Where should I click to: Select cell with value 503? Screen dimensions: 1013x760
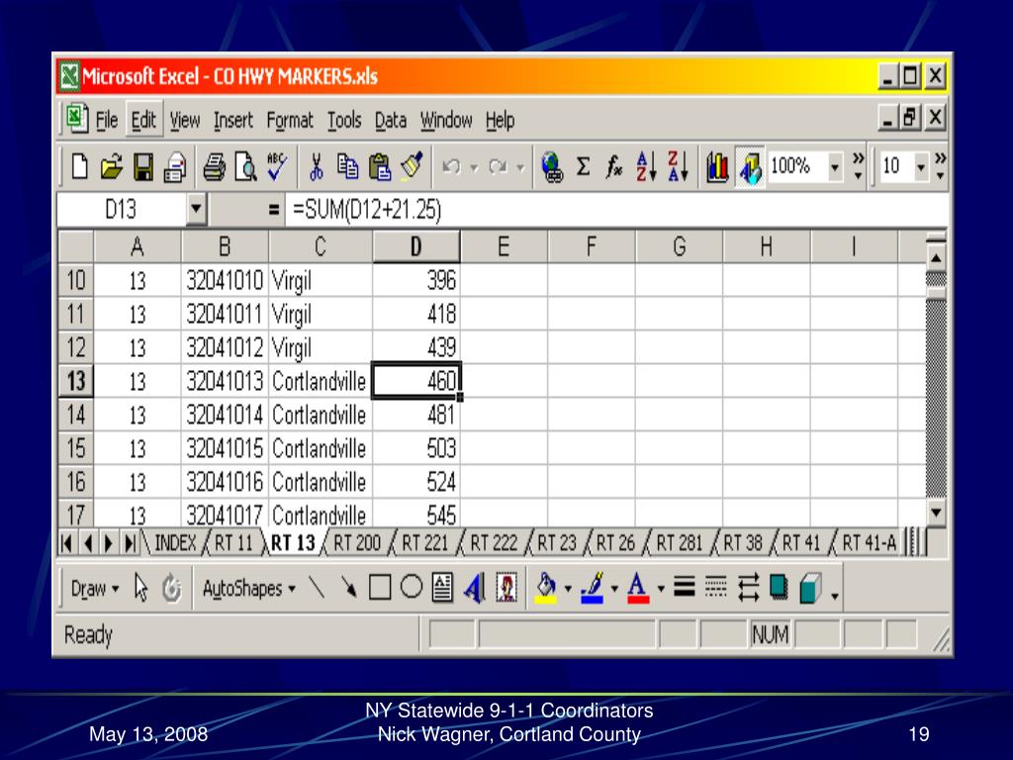(416, 448)
